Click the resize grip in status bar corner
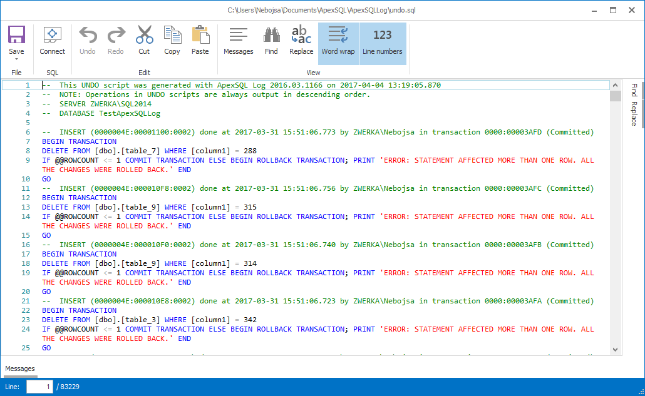Screen dimensions: 645x396 [x=641, y=392]
